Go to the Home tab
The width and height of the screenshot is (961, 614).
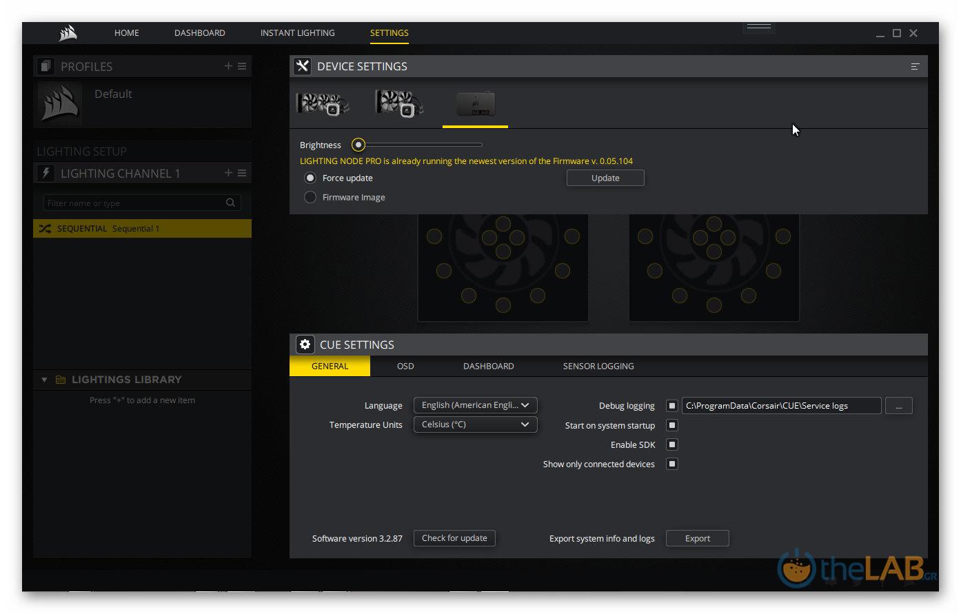coord(127,33)
